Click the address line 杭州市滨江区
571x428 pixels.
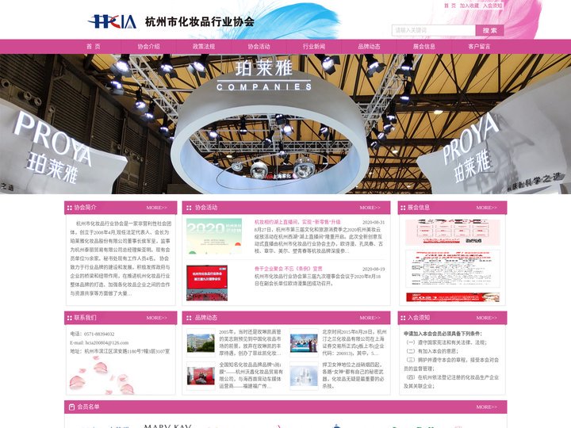point(120,351)
